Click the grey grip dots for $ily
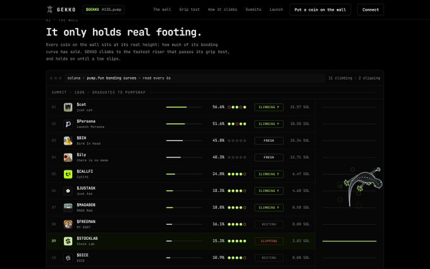This screenshot has width=430, height=269. (x=237, y=157)
